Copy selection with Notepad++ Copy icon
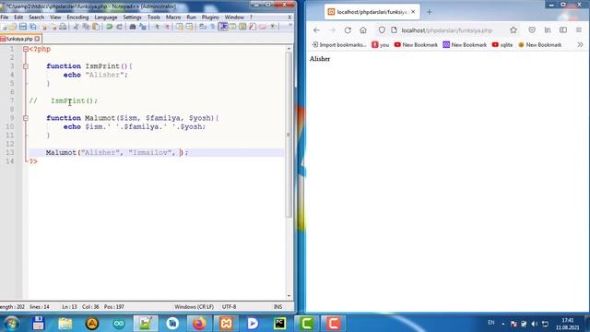 click(x=86, y=27)
